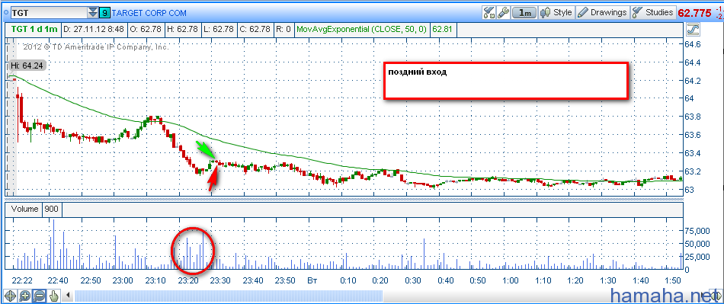
Task: Open the Studies menu
Action: tap(653, 12)
